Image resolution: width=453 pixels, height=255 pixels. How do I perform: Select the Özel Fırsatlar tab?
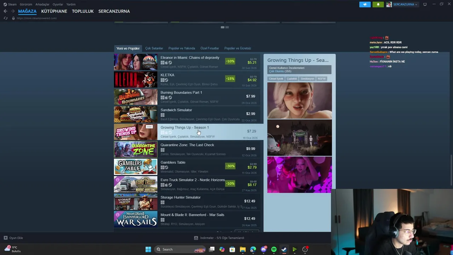point(210,48)
